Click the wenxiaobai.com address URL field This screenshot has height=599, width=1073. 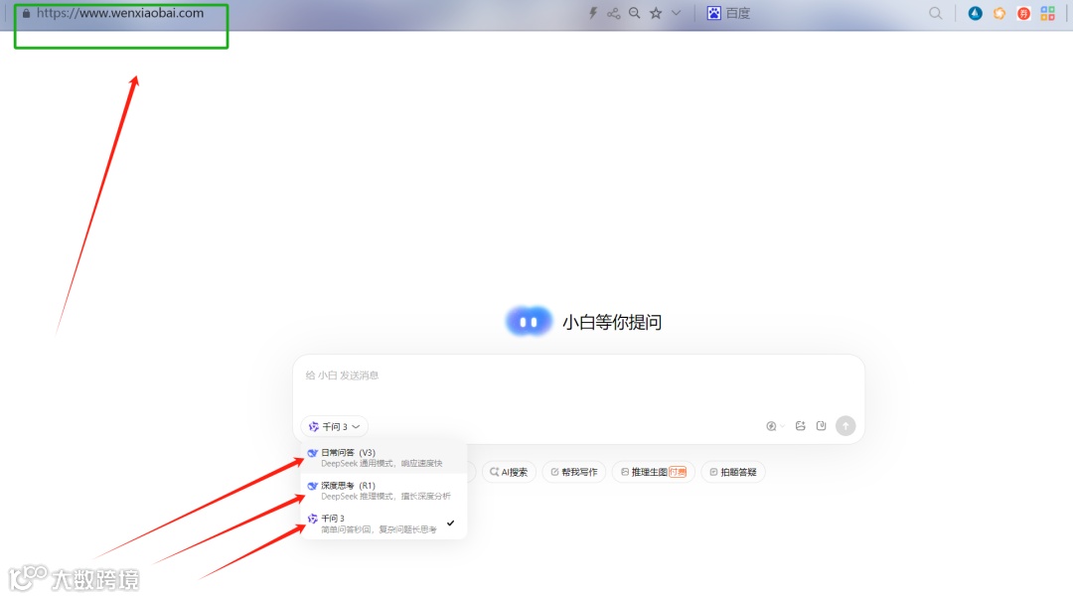(x=120, y=13)
